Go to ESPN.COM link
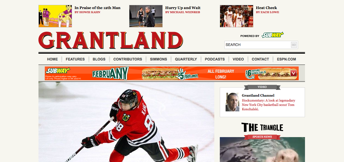344x162 pixels. (287, 59)
